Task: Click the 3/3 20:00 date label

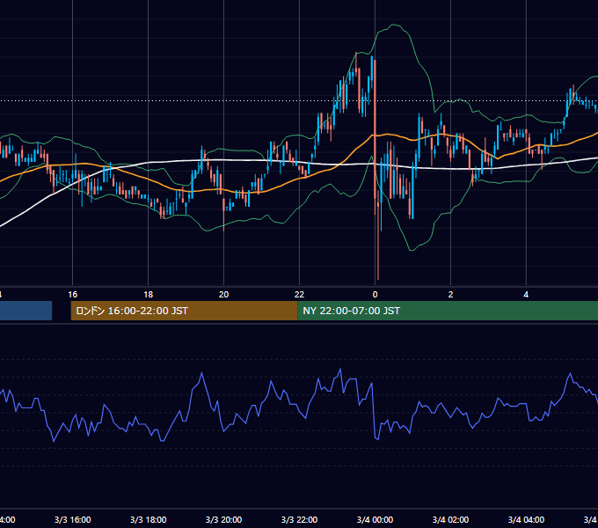Action: coord(224,519)
